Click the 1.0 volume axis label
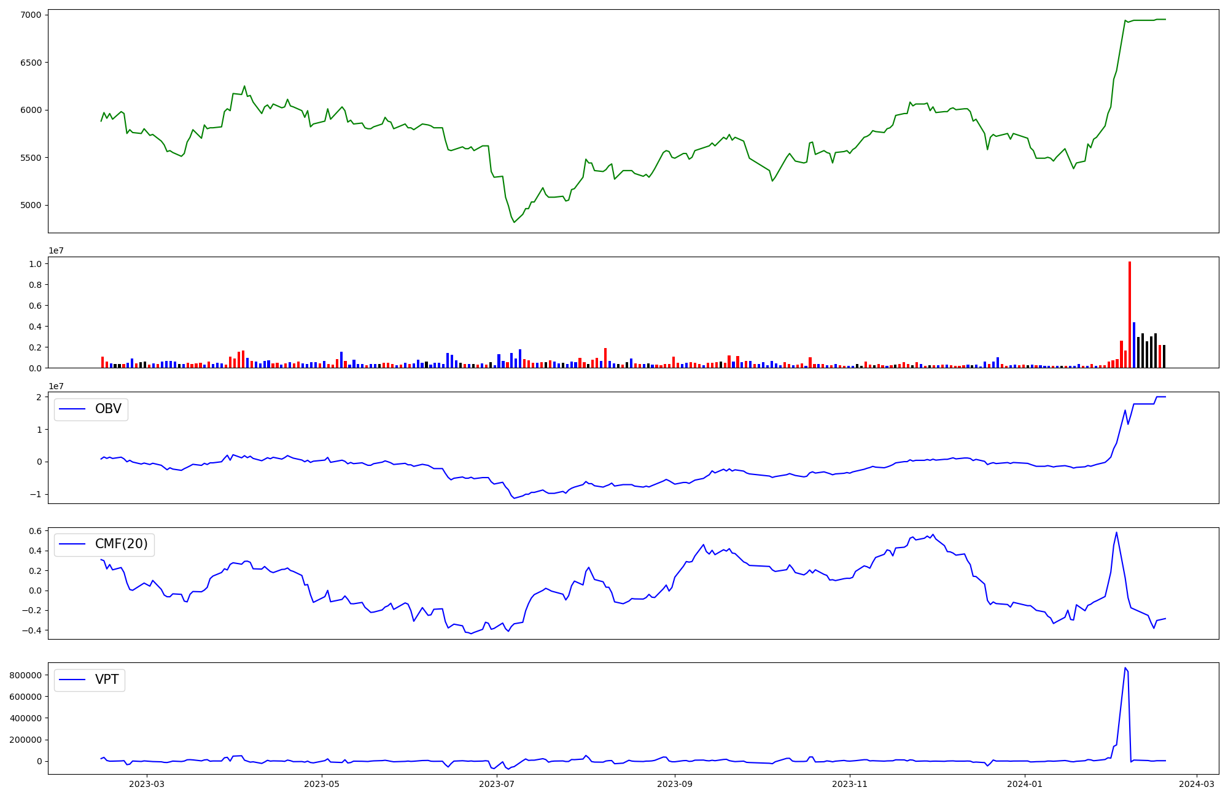This screenshot has width=1228, height=798. [36, 264]
